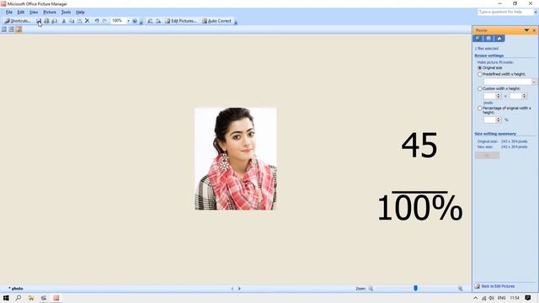Click custom width spinner arrows
Screen dimensions: 539x303
(499, 96)
